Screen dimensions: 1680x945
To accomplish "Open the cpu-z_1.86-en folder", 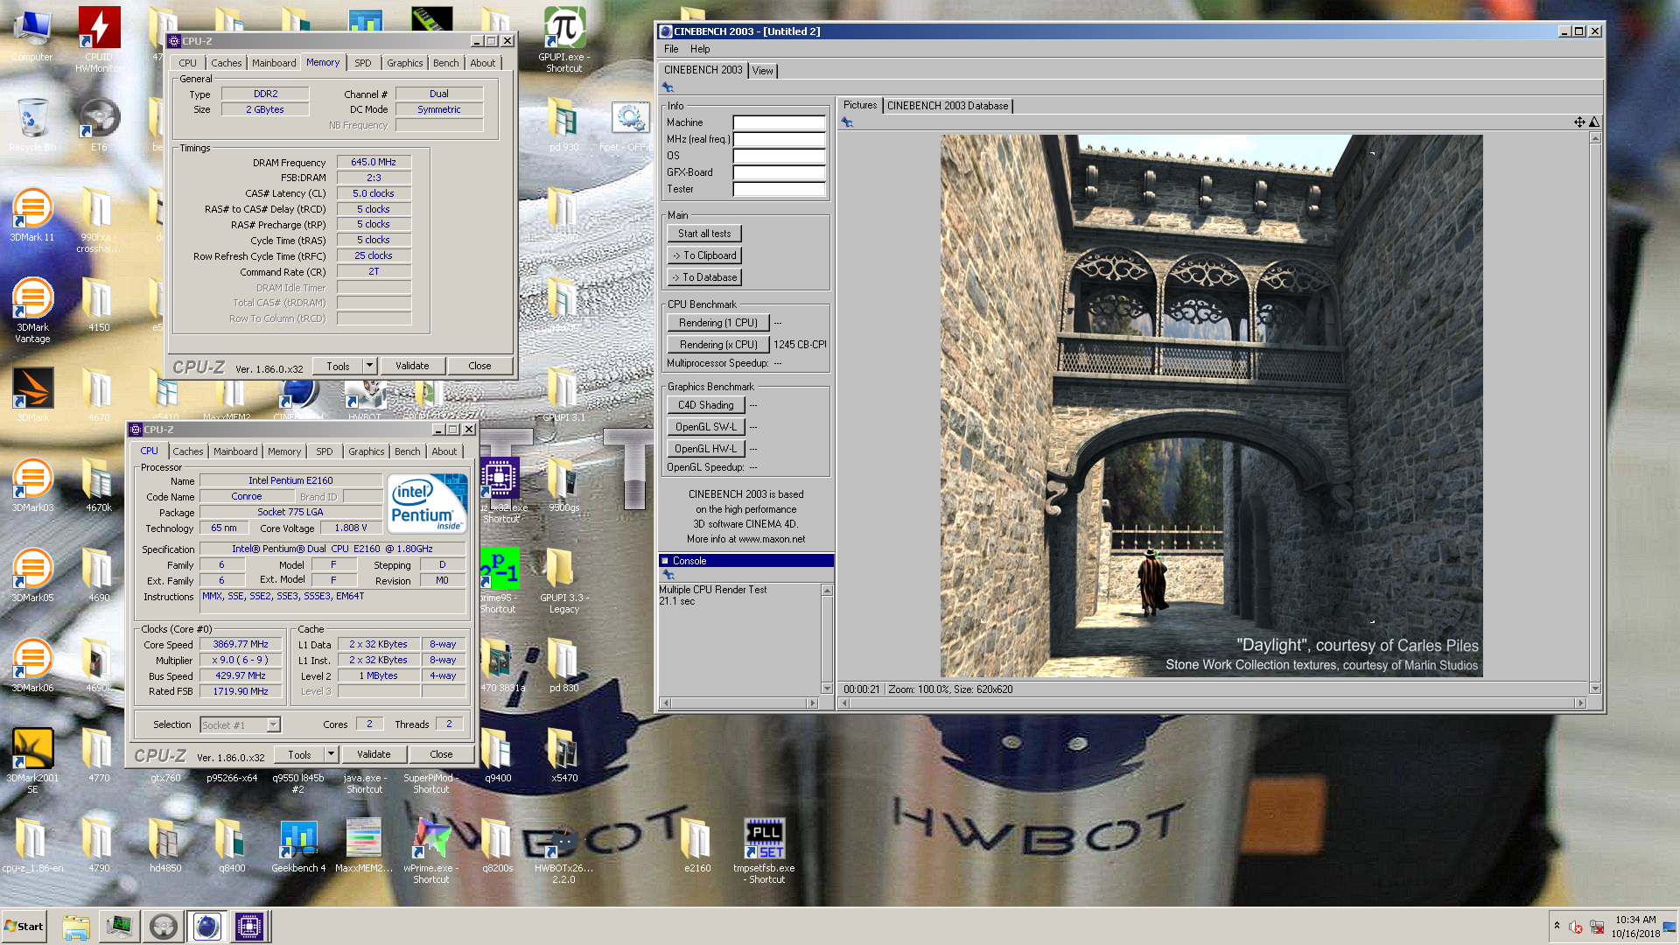I will pyautogui.click(x=32, y=846).
